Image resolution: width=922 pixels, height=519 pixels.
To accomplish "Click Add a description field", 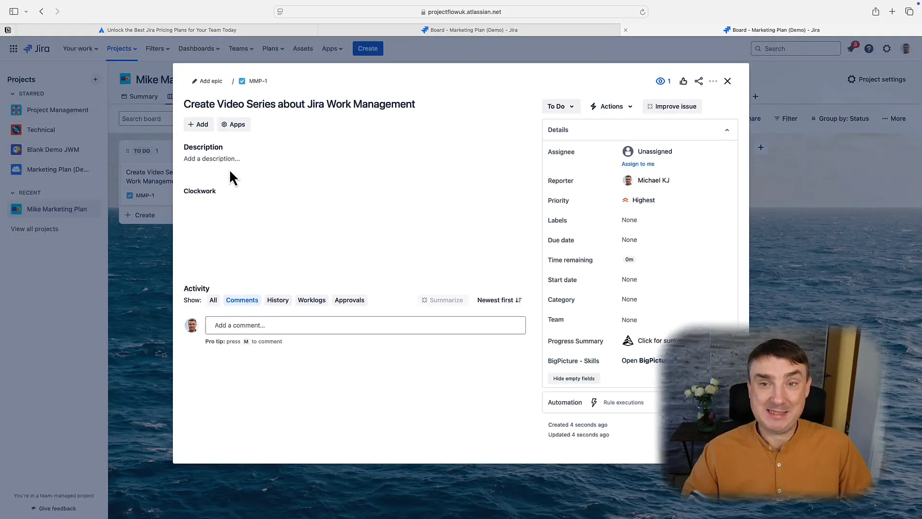I will [x=212, y=159].
